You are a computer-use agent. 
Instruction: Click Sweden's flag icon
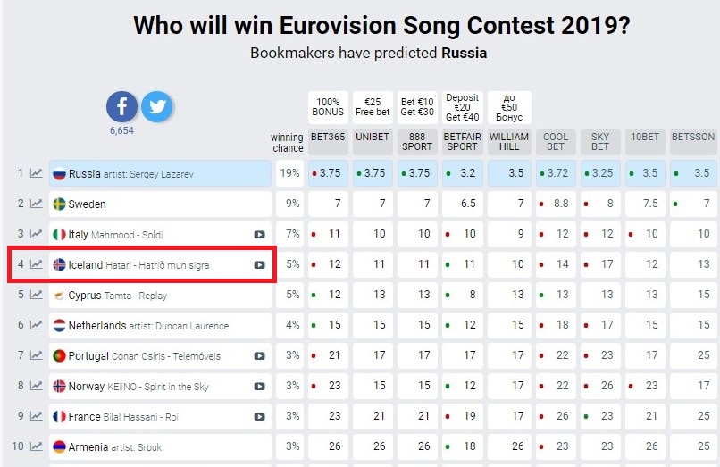[59, 204]
